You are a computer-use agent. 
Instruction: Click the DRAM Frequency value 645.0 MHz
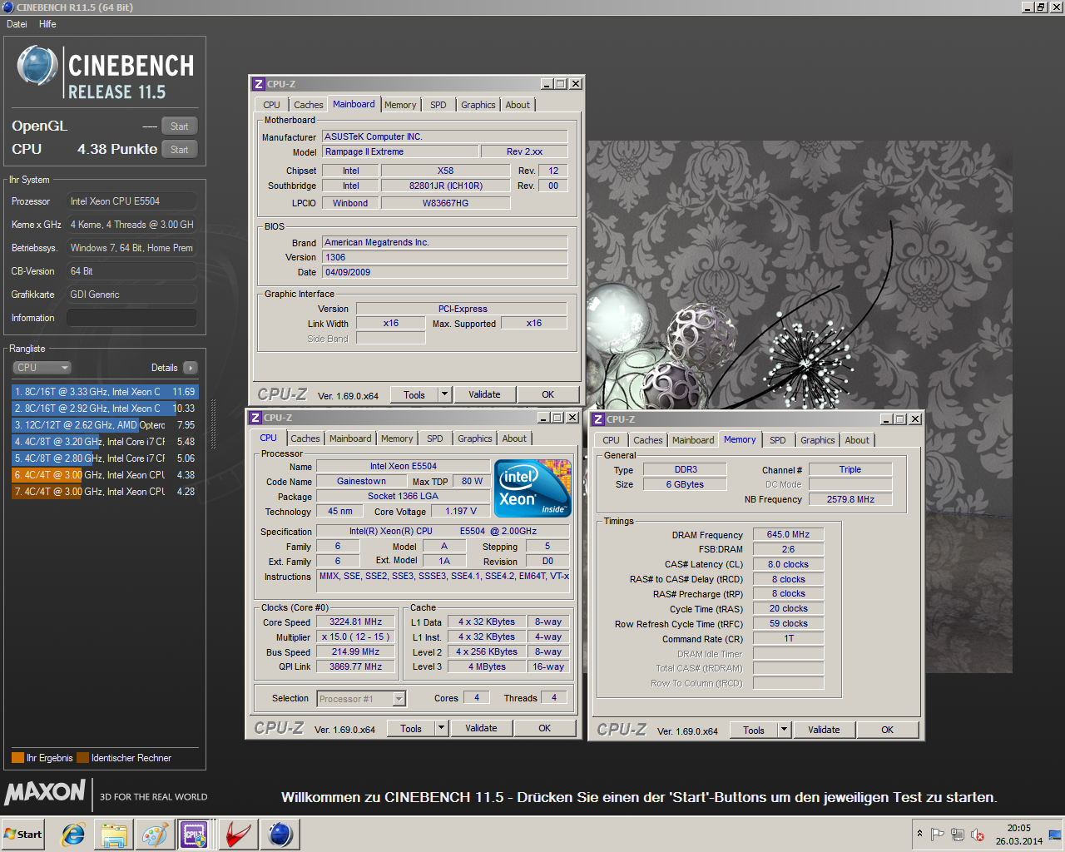point(788,534)
